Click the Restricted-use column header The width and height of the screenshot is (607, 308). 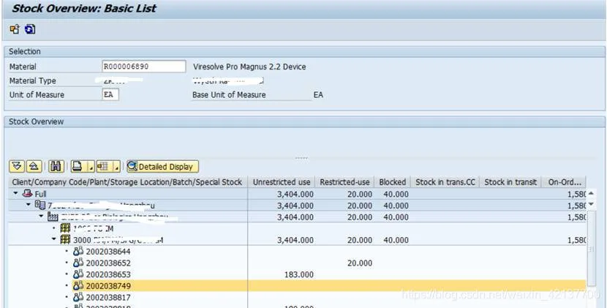[x=344, y=182]
